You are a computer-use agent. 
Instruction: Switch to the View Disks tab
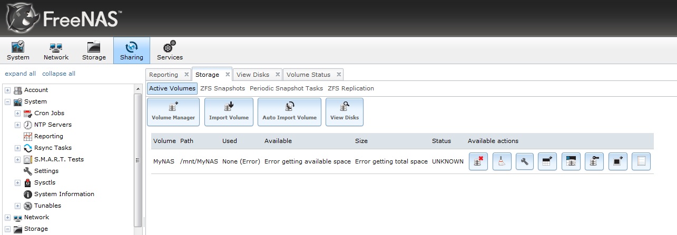click(253, 75)
